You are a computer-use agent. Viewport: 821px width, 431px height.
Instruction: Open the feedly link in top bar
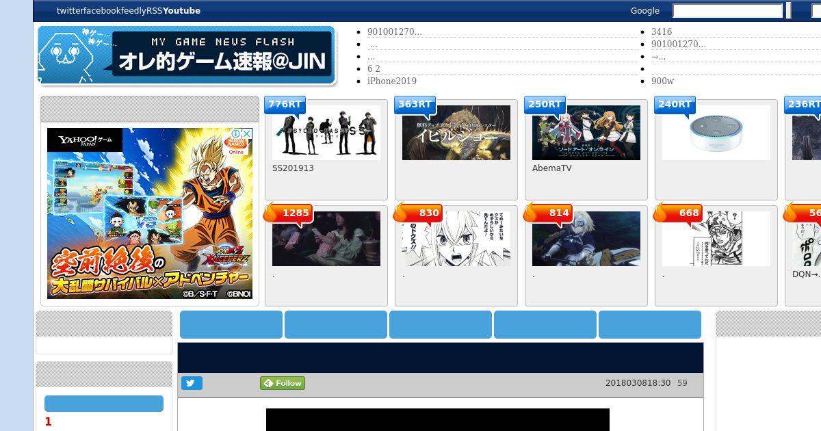(134, 11)
